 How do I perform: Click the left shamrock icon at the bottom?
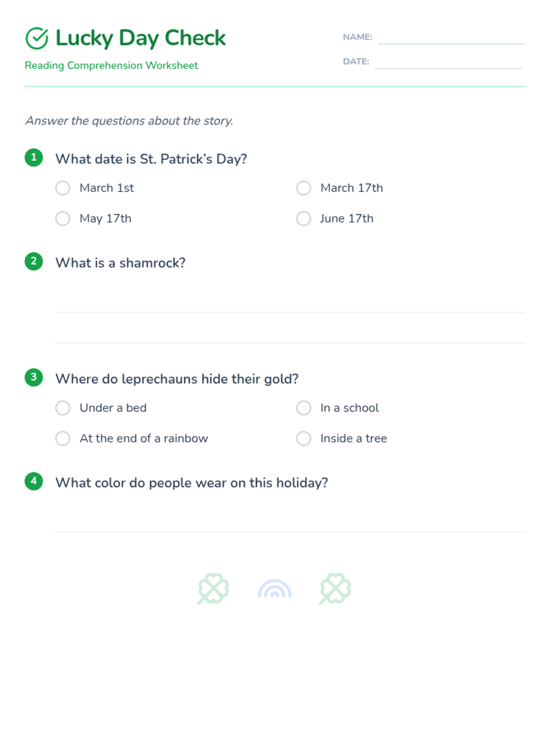pos(213,589)
